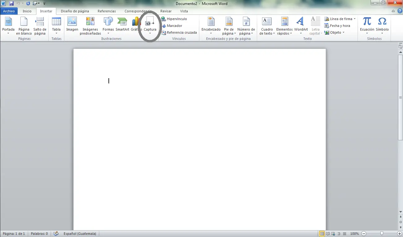Open the Encabezado header gallery

[211, 26]
